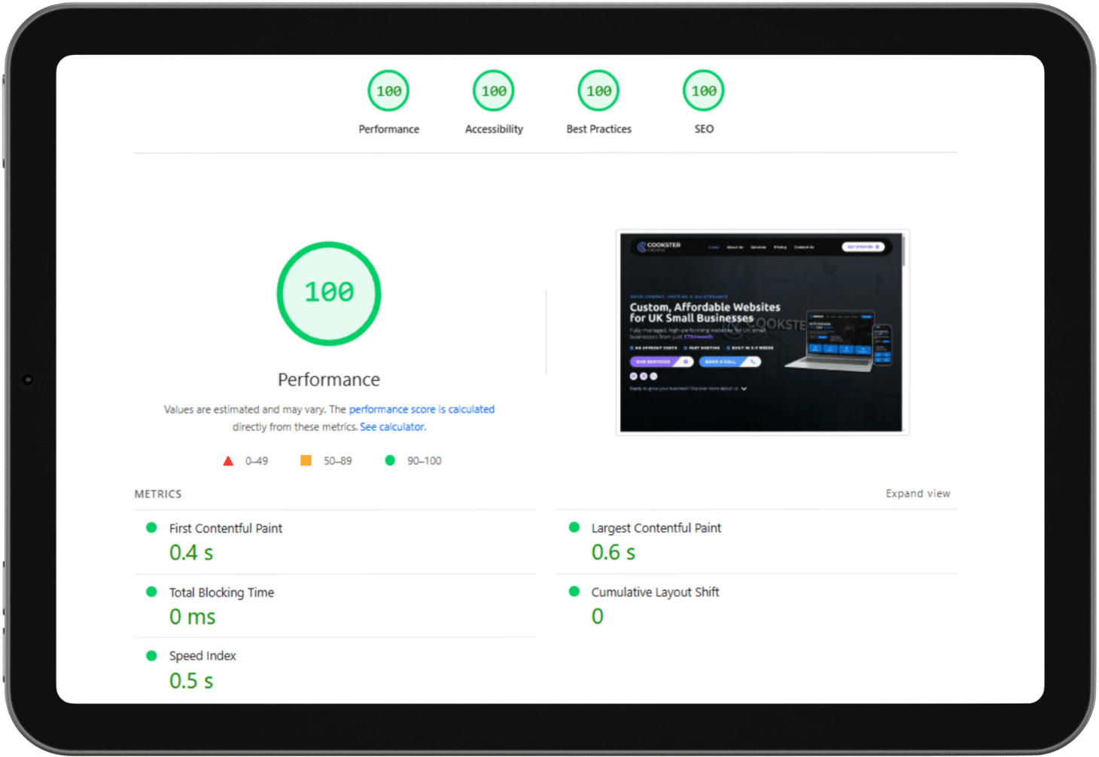Open the 'performance score is calculated' link
The height and width of the screenshot is (757, 1099).
pos(422,409)
